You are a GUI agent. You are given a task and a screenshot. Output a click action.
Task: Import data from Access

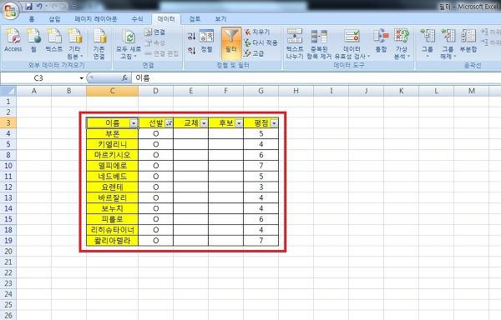click(x=13, y=41)
